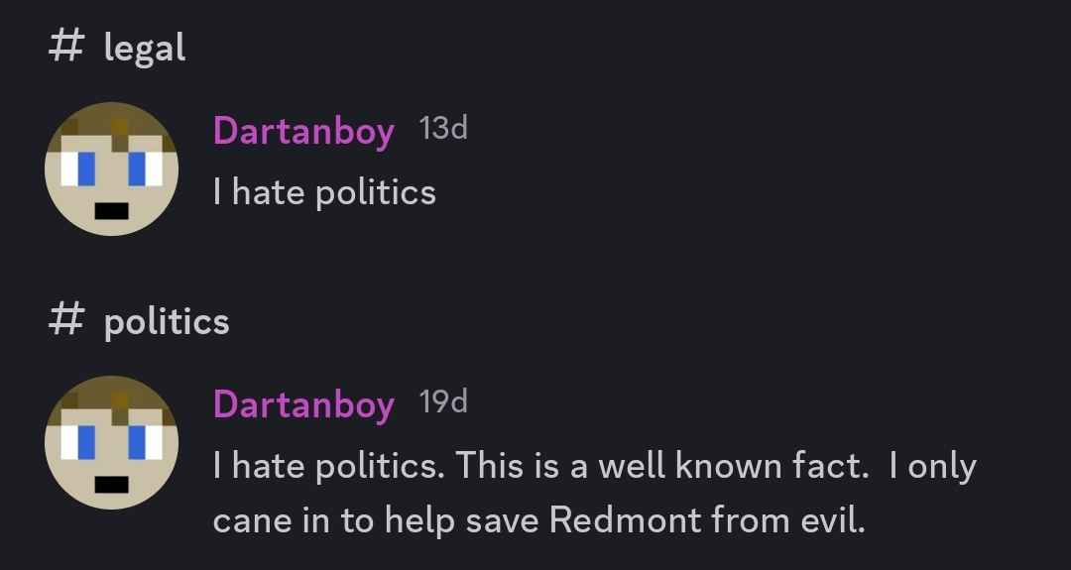This screenshot has height=570, width=1071.
Task: Open the short "I hate politics" message
Action: click(324, 191)
